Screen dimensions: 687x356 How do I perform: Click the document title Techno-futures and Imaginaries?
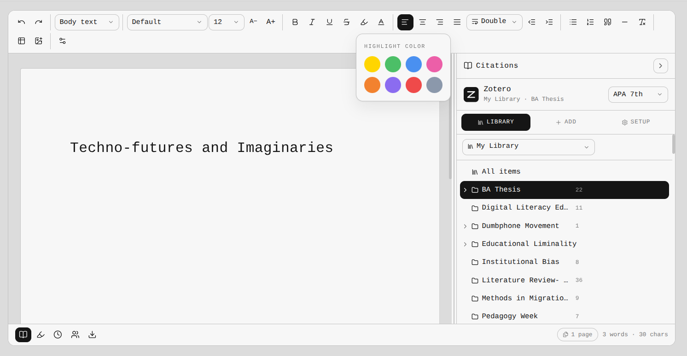click(x=201, y=148)
